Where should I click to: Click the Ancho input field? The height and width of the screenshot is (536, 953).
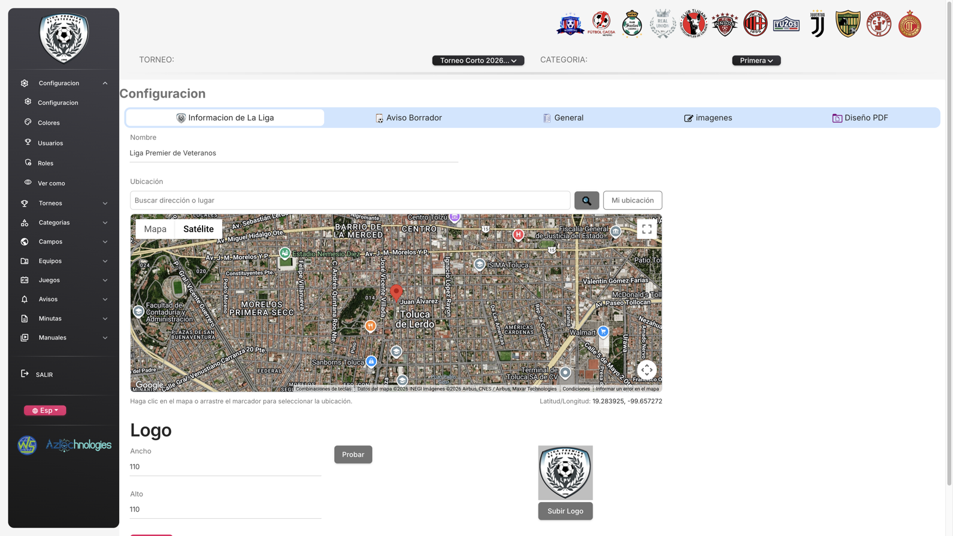click(x=226, y=467)
